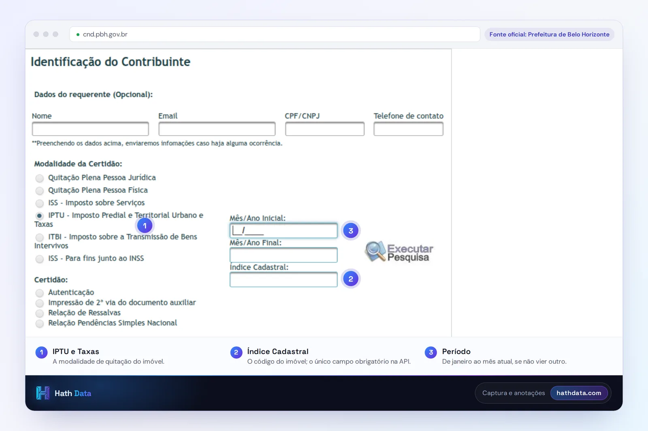Focus the Nome input field

[x=90, y=129]
